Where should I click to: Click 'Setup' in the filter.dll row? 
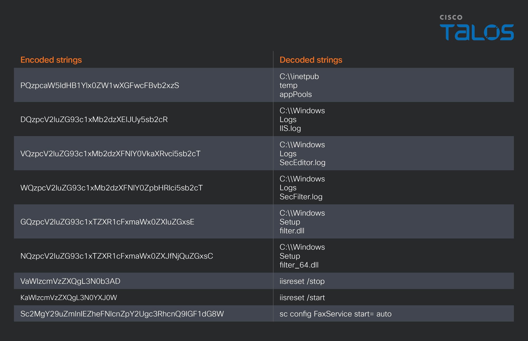click(x=290, y=222)
